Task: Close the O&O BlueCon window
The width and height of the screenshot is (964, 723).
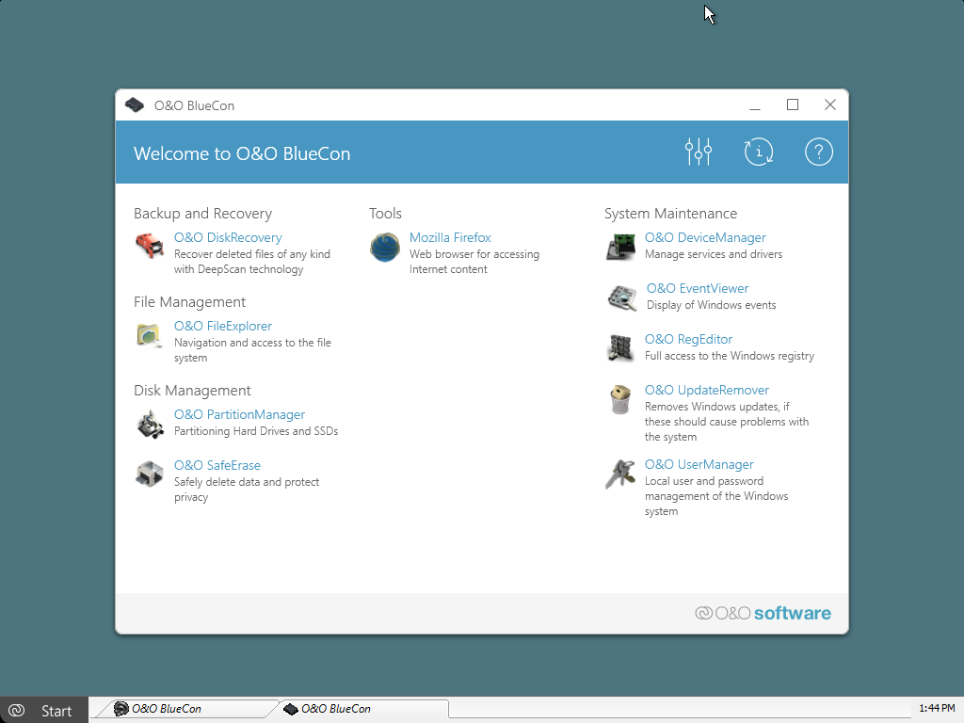Action: [x=830, y=105]
